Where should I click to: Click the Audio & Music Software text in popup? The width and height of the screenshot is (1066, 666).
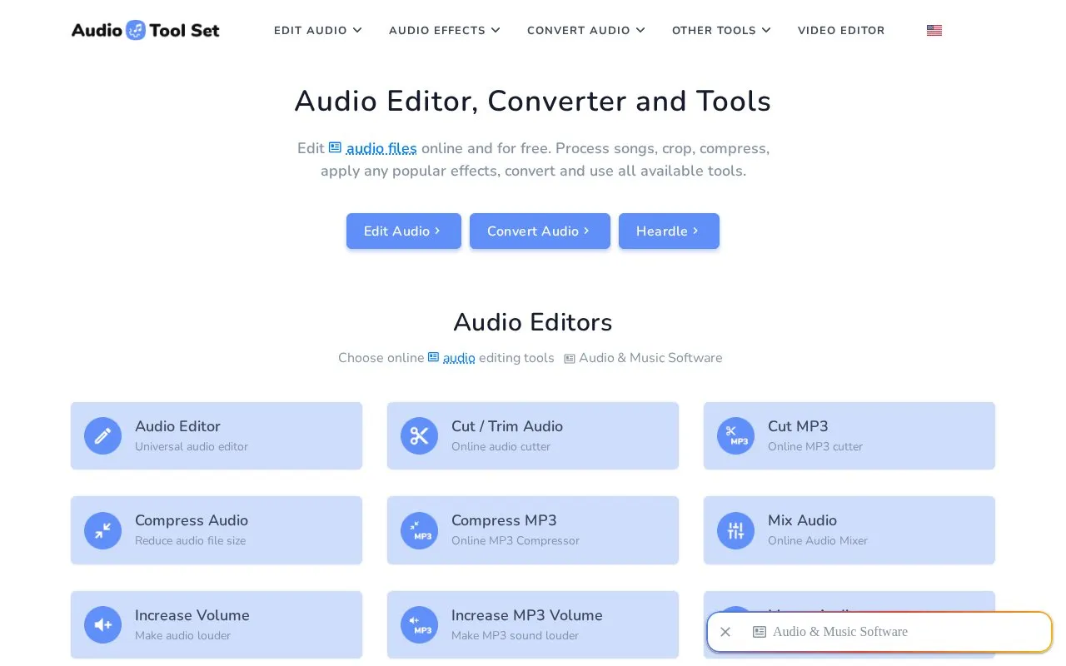(840, 632)
